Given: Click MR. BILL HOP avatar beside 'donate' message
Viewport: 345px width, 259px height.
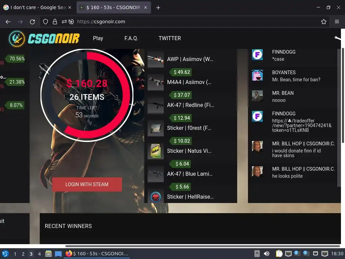Looking at the screenshot, I should click(x=257, y=146).
